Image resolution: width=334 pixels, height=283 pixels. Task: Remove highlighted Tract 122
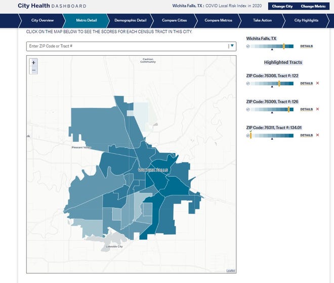click(x=317, y=83)
